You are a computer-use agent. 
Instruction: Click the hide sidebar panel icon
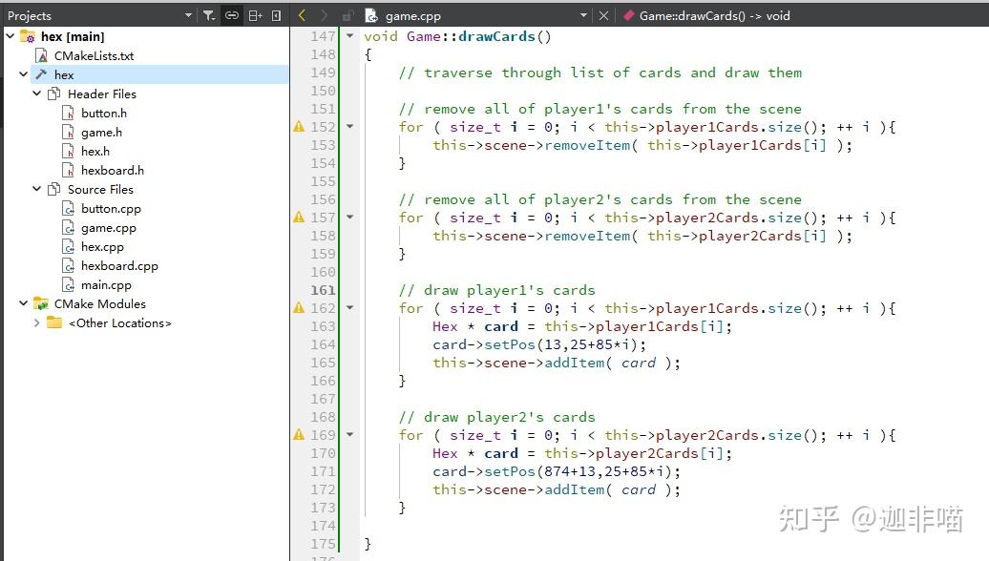pos(276,15)
